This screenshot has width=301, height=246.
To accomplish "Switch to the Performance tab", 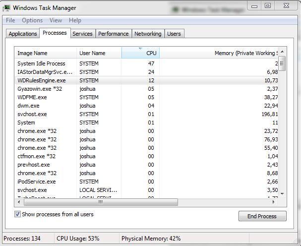I will [113, 34].
